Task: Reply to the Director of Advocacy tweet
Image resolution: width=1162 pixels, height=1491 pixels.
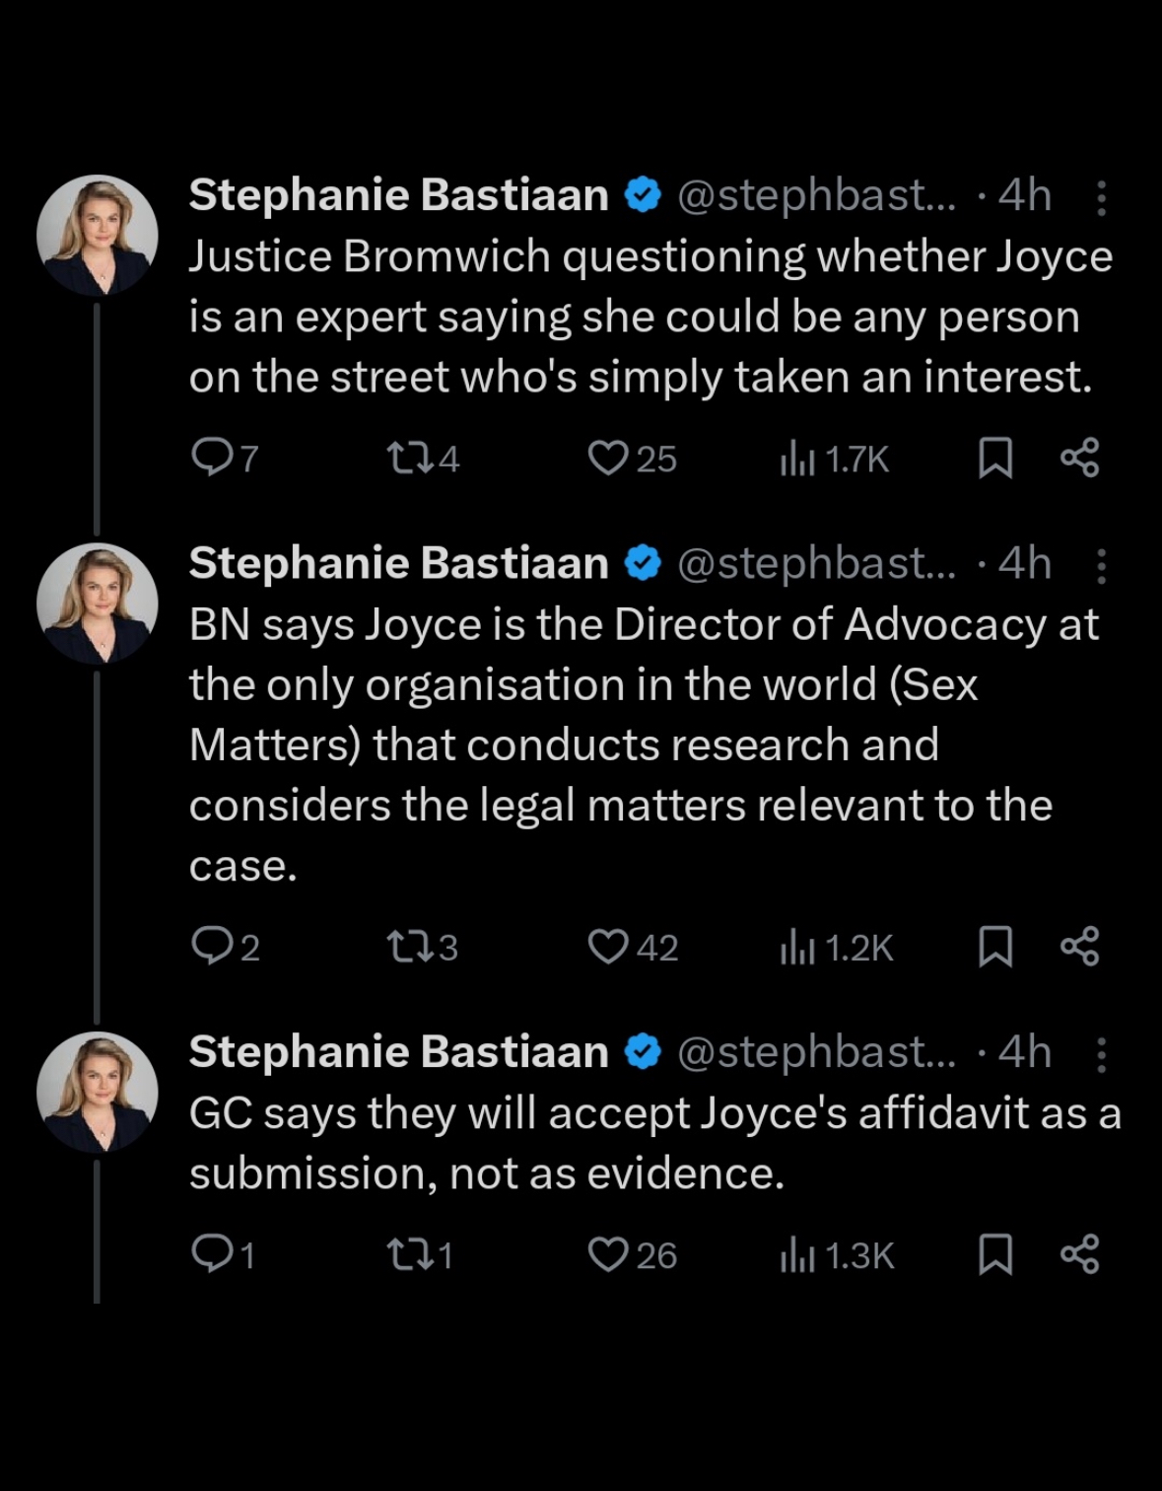Action: [224, 947]
